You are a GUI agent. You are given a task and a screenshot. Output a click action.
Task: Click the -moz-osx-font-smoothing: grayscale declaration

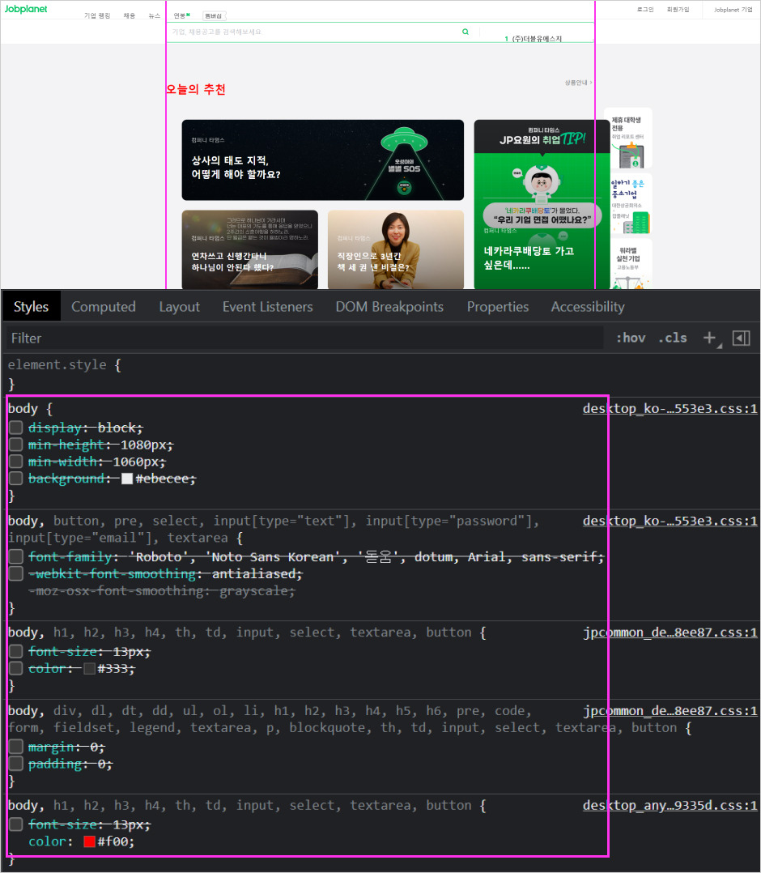point(161,590)
